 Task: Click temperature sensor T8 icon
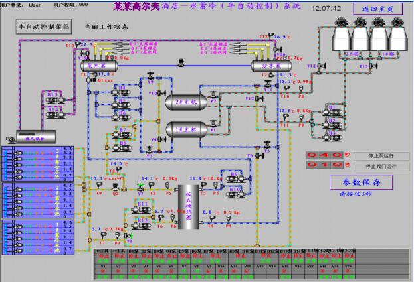(118, 170)
